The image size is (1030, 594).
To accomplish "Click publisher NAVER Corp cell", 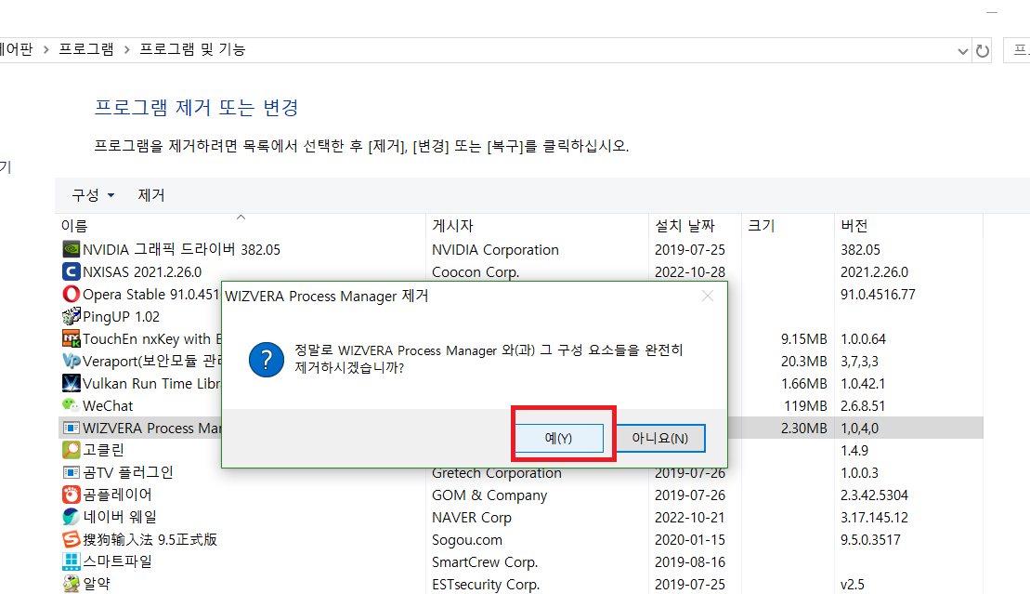I will tap(472, 517).
